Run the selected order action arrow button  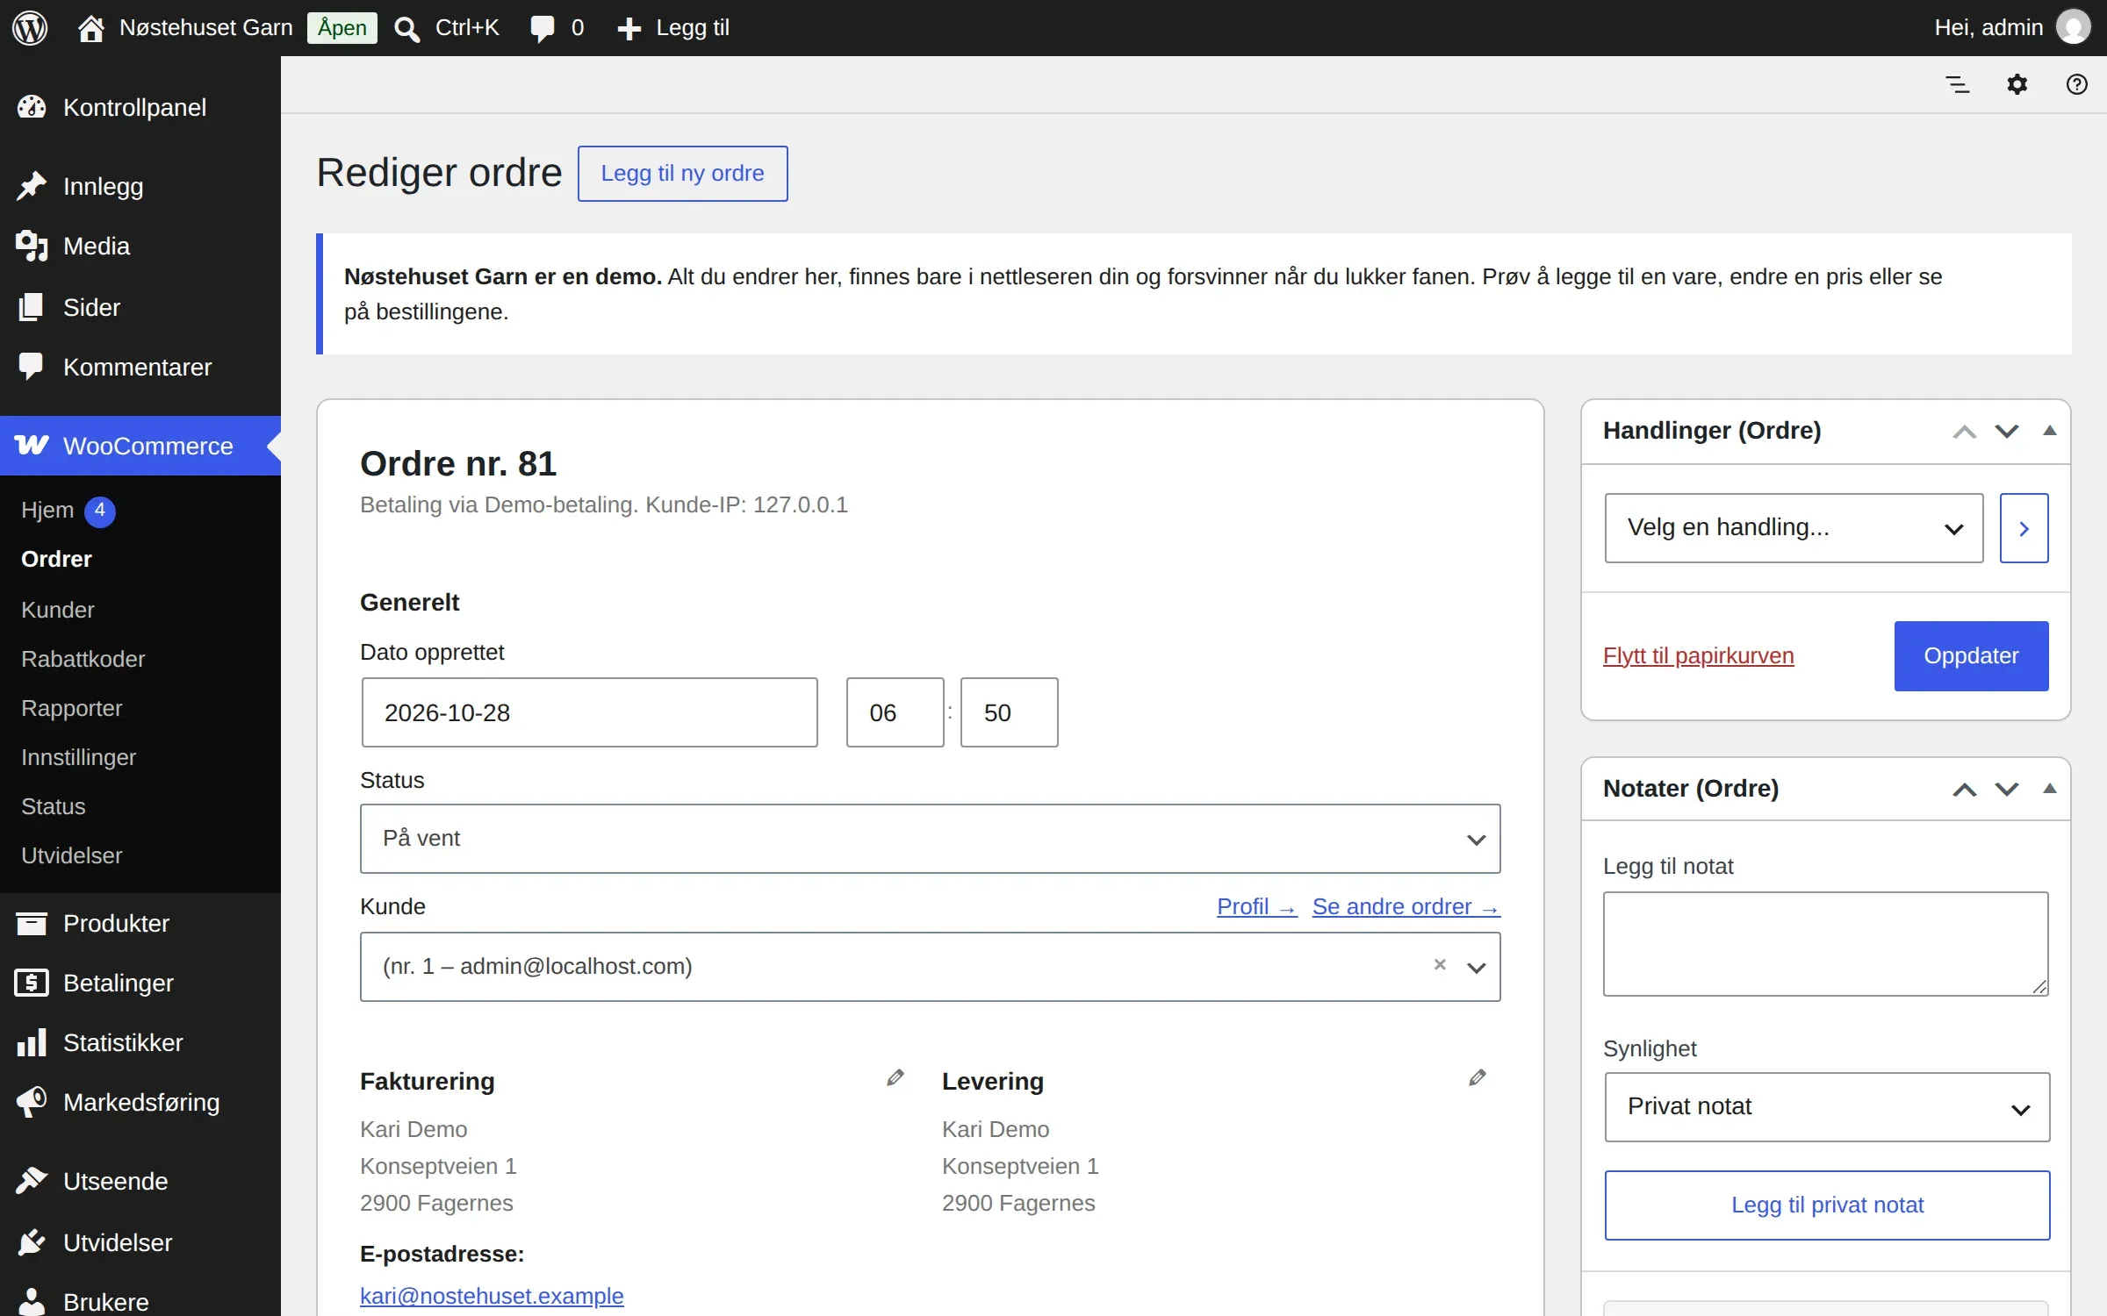[2024, 528]
